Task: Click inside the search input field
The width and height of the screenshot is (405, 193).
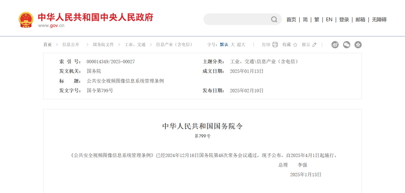Action: [x=236, y=19]
